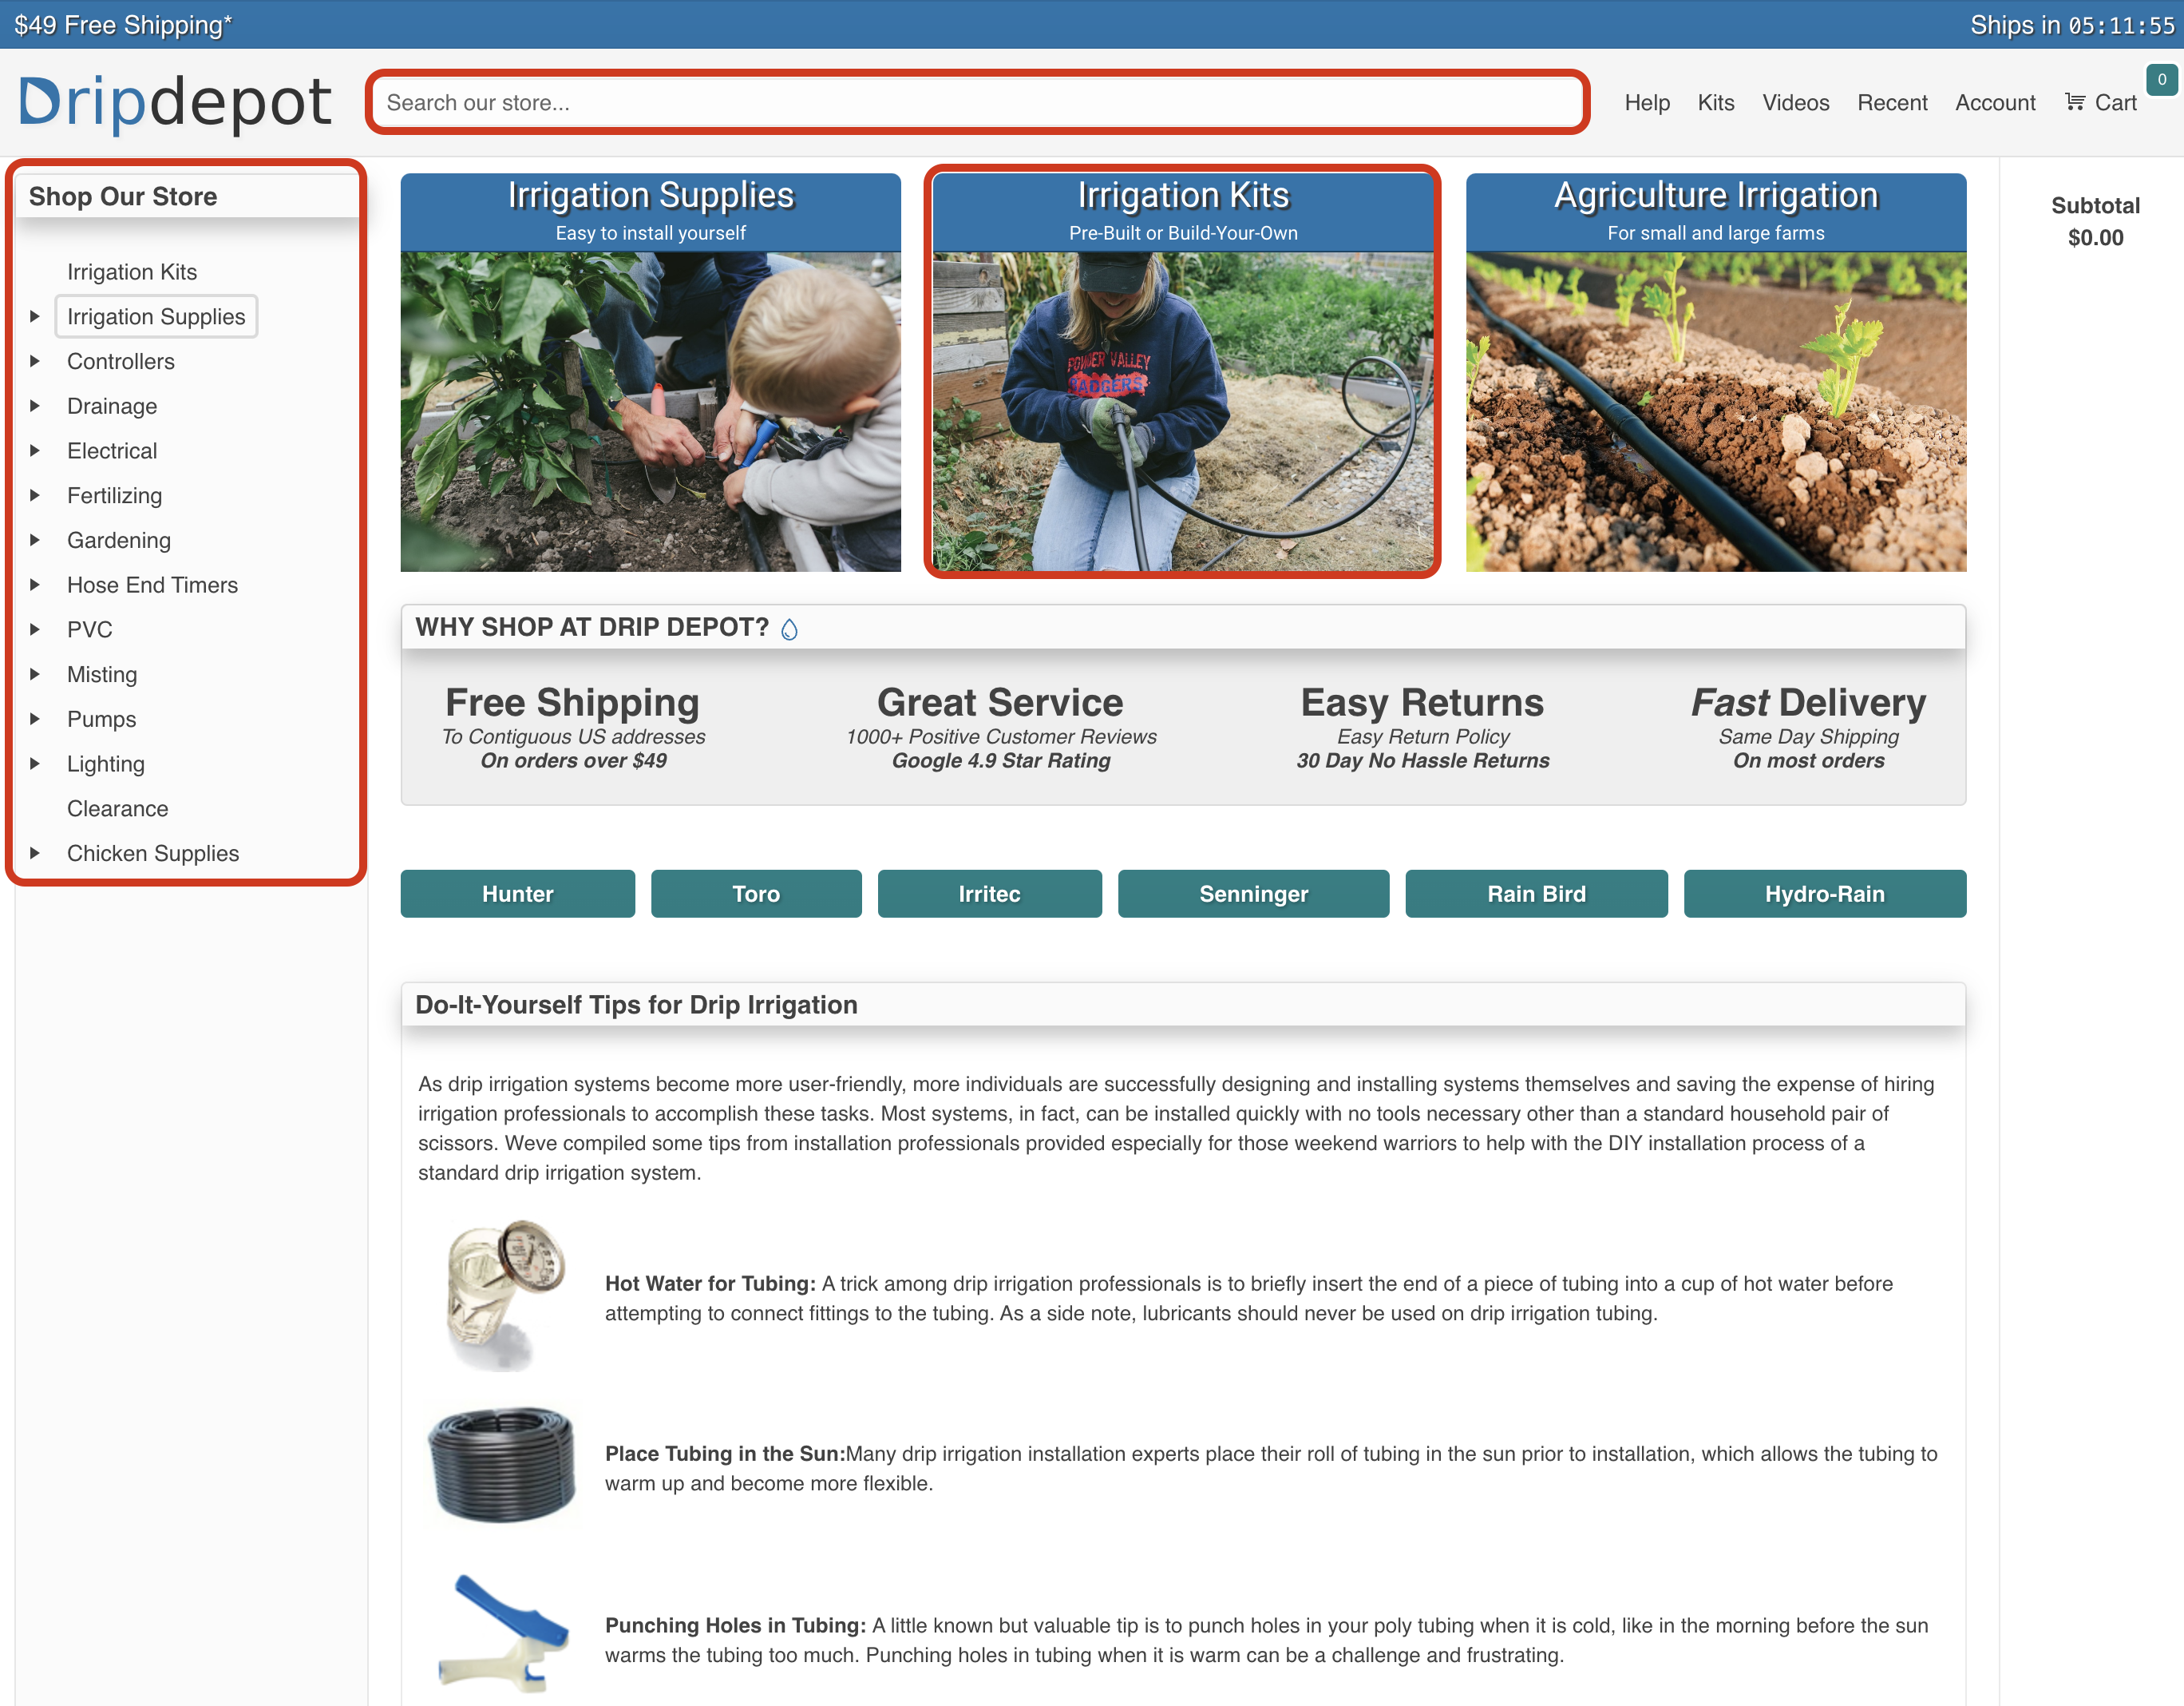Image resolution: width=2184 pixels, height=1706 pixels.
Task: Click the shopping cart icon
Action: [x=2075, y=102]
